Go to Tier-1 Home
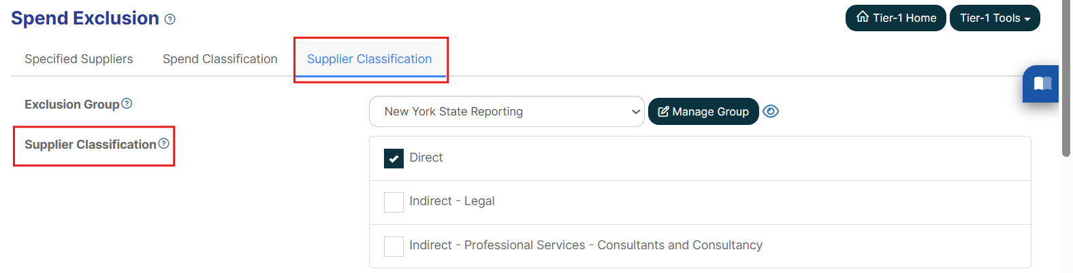 point(896,18)
